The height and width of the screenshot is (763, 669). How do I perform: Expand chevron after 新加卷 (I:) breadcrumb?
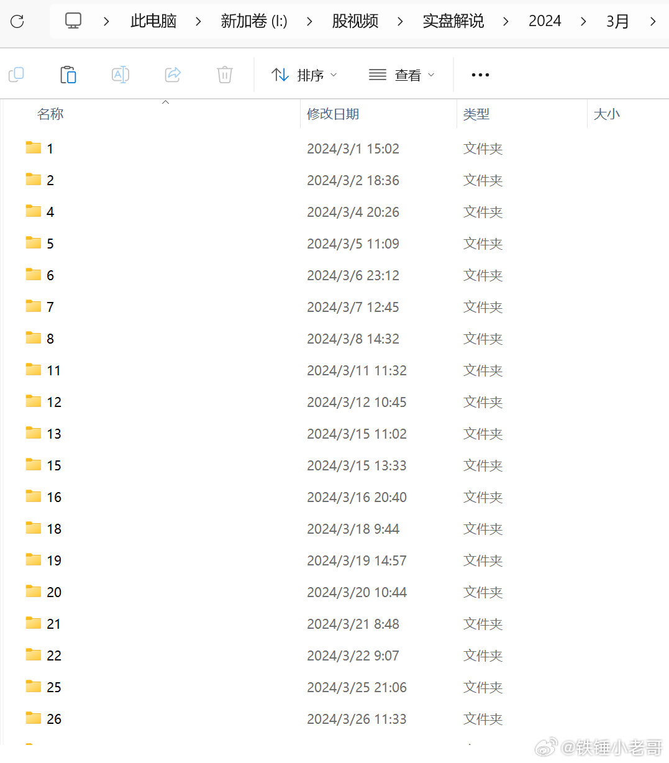309,21
